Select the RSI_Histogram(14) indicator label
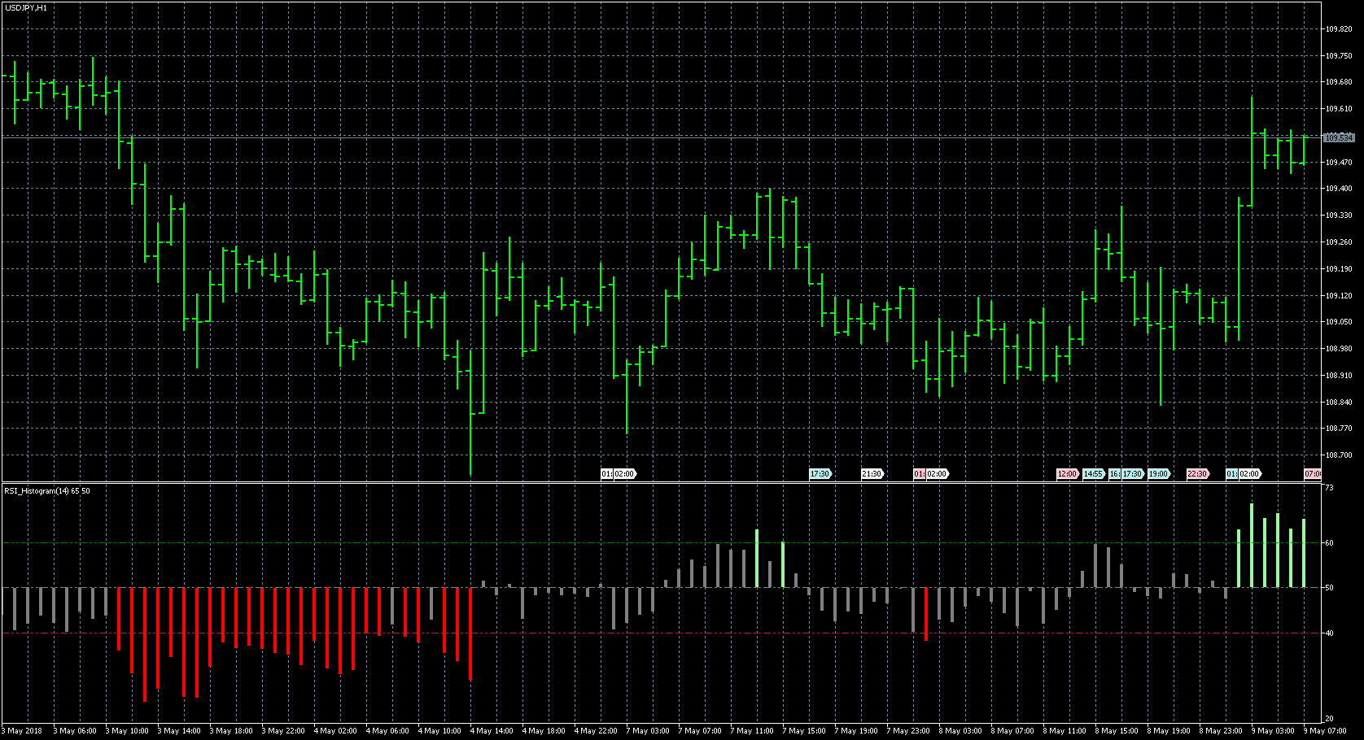Image resolution: width=1364 pixels, height=740 pixels. click(47, 491)
